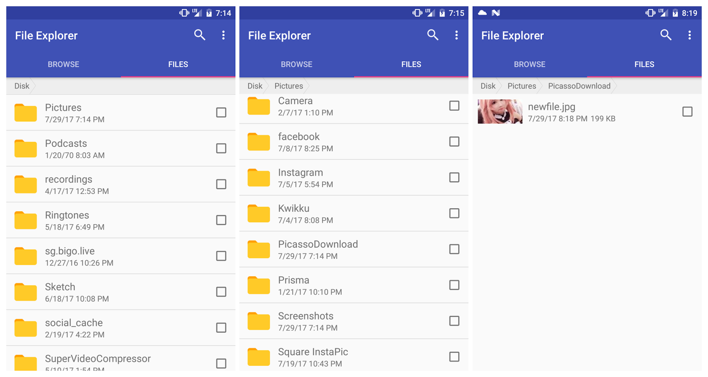708x377 pixels.
Task: Check the PicassoDownload folder checkbox
Action: (454, 249)
